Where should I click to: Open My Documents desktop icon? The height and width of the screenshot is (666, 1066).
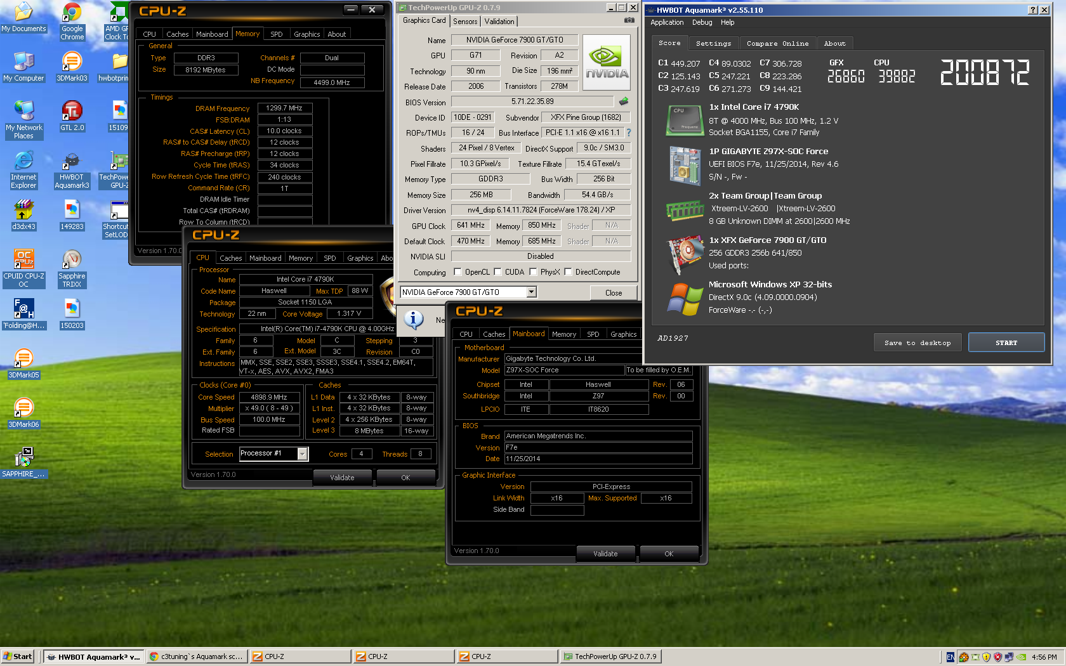click(23, 18)
